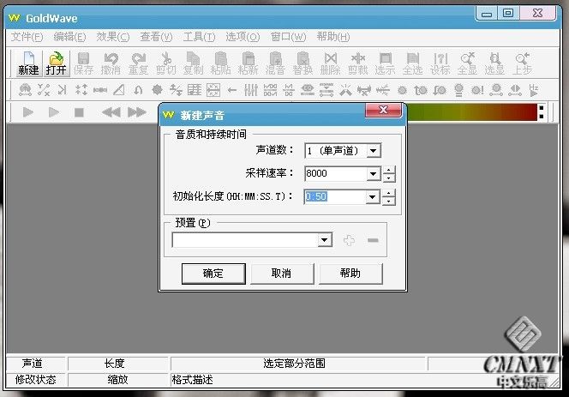Click the 声道 status bar cell
The width and height of the screenshot is (569, 397).
pyautogui.click(x=35, y=364)
